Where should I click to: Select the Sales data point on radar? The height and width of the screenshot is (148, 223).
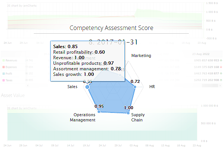click(87, 87)
